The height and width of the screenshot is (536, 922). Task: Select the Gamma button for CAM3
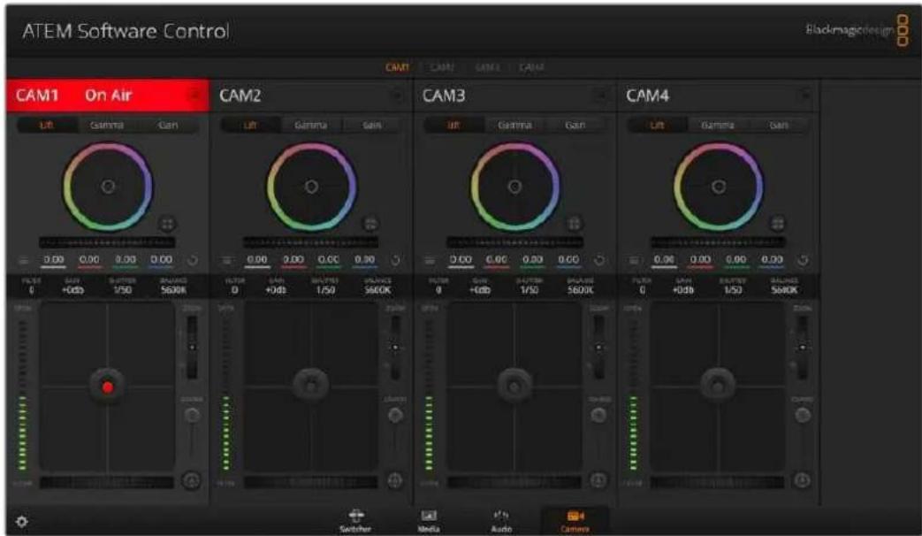tap(514, 125)
